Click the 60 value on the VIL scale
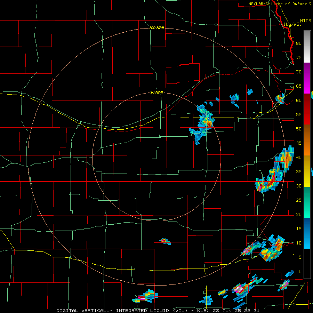Screen dimensions: 313x313 299,101
